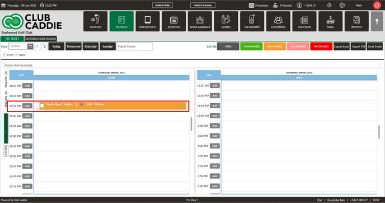Filter by No Show bookings (red)
Image resolution: width=385 pixels, height=203 pixels.
(x=321, y=46)
